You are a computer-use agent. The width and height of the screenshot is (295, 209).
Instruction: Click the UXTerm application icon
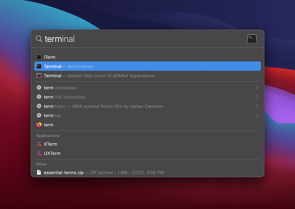pos(39,153)
